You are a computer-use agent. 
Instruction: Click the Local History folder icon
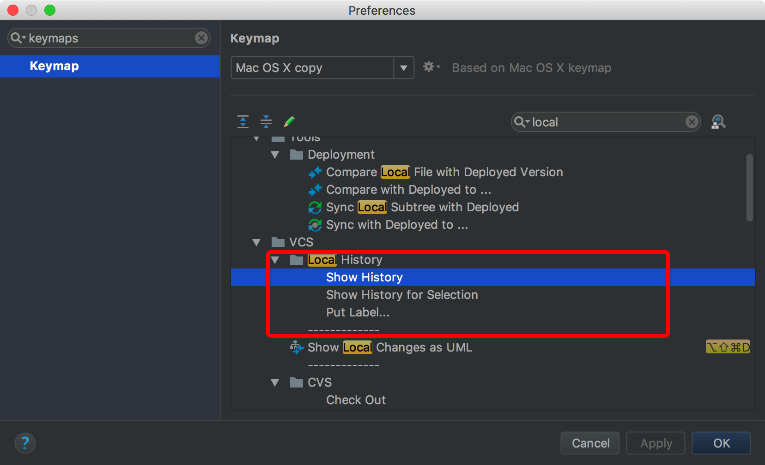(x=296, y=260)
